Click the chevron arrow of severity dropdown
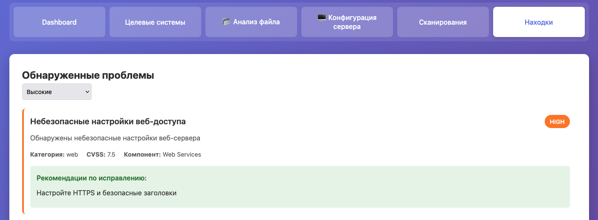Viewport: 598px width, 220px height. [x=87, y=92]
